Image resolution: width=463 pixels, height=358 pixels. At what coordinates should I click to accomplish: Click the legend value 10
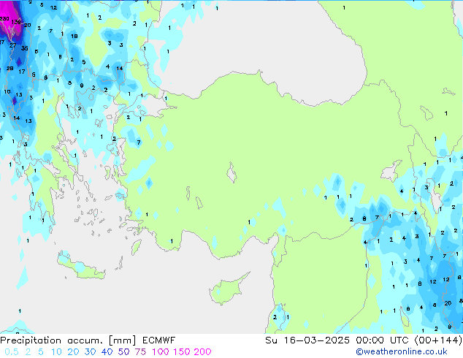(56, 352)
